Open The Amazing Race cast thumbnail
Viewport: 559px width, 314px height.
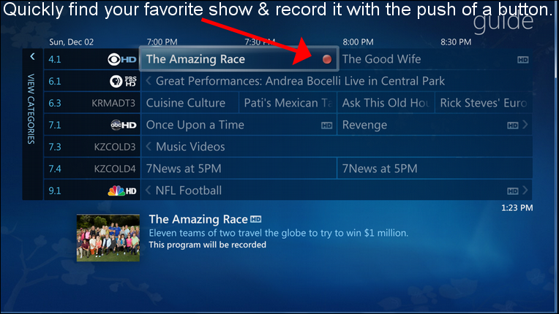108,238
